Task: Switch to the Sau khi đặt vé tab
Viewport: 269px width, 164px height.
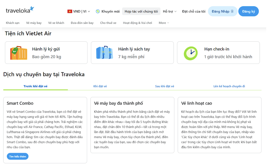Action: [164, 86]
